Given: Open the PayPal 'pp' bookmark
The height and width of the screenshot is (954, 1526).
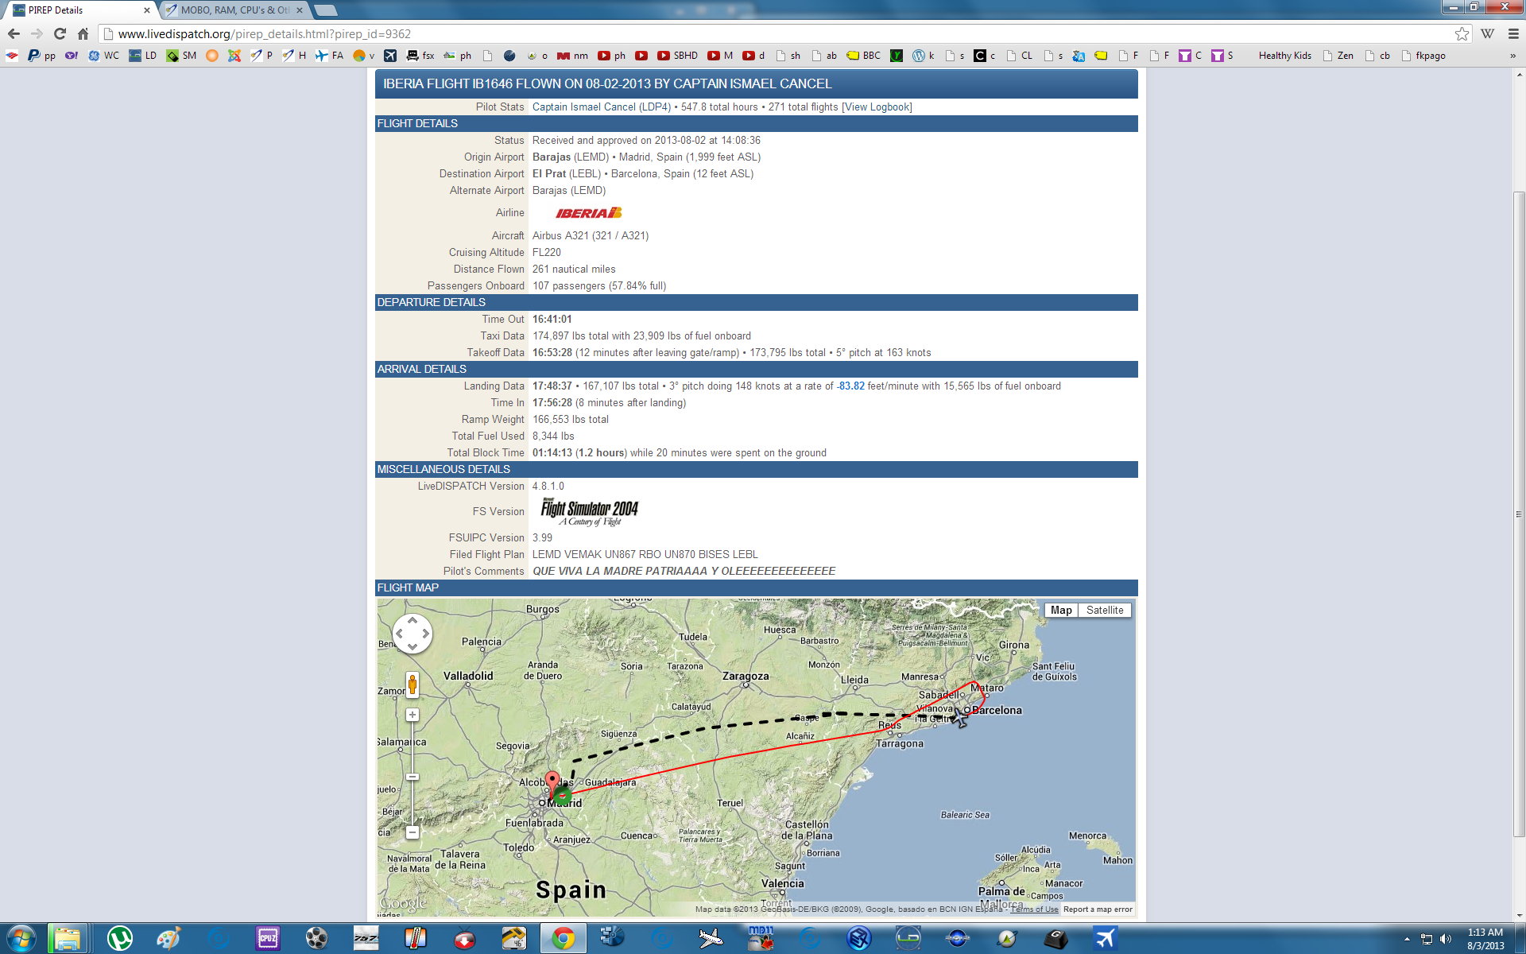Looking at the screenshot, I should [x=41, y=56].
